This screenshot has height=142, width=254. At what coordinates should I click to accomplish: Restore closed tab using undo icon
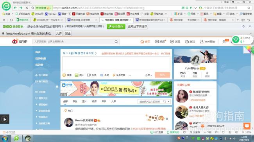tap(248, 20)
